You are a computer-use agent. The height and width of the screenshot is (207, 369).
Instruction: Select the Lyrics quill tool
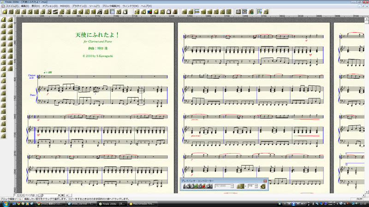coord(100,12)
